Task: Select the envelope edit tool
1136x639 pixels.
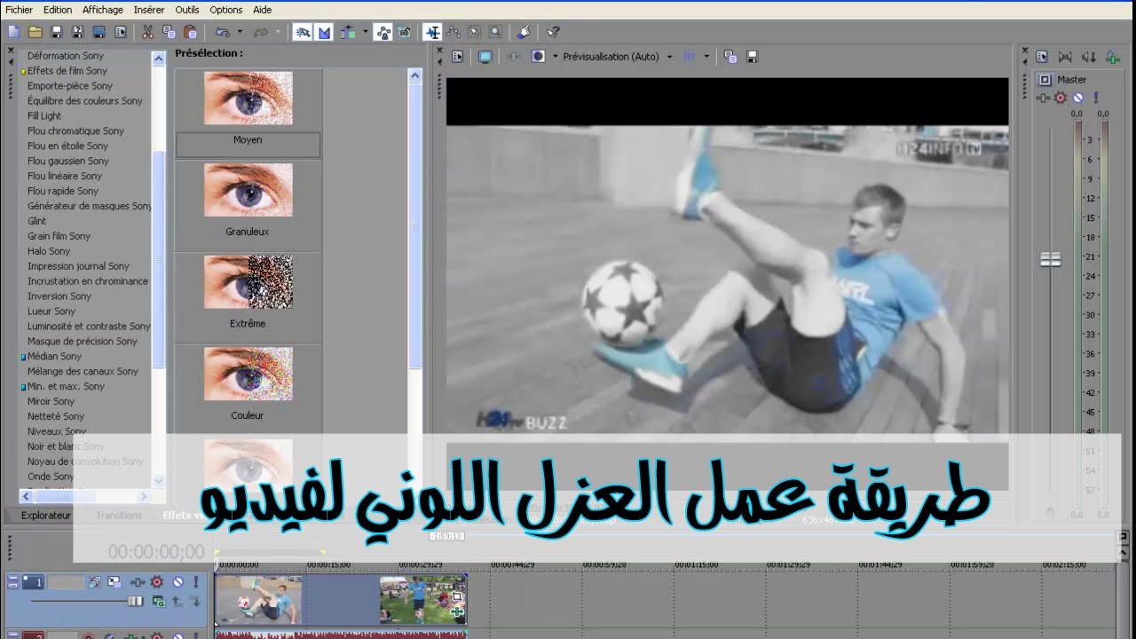Action: click(454, 32)
